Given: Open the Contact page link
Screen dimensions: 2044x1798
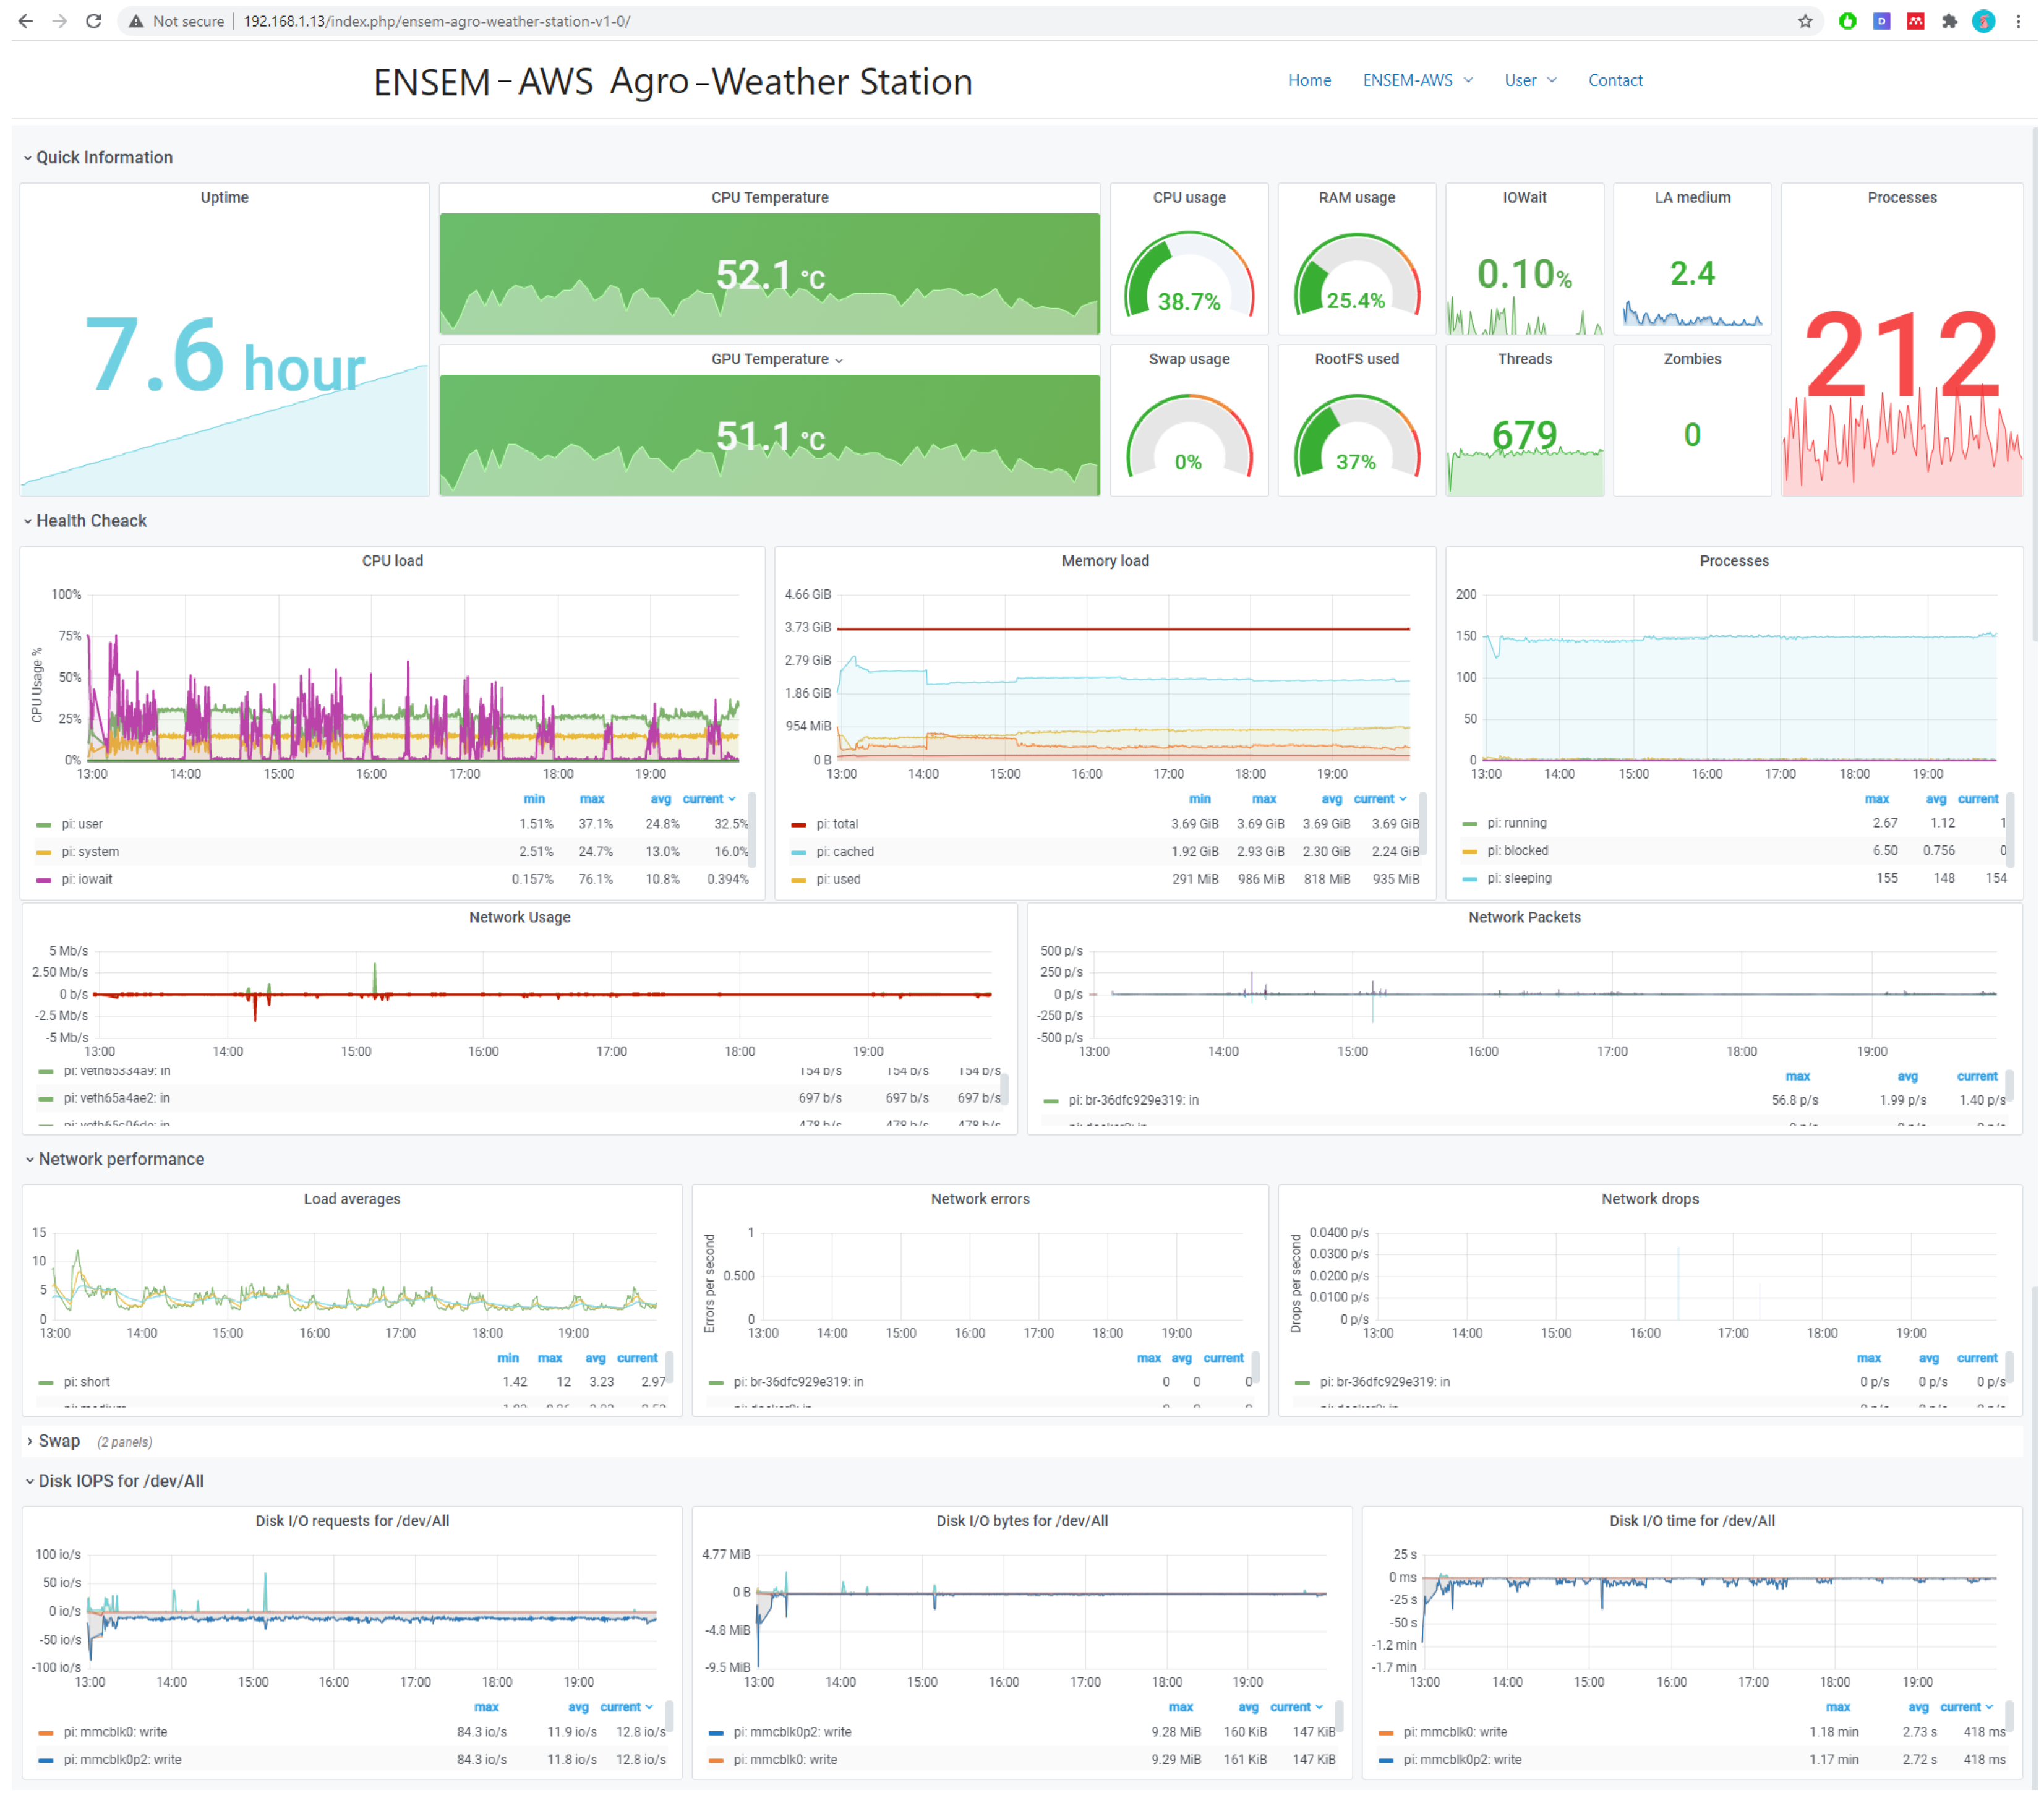Looking at the screenshot, I should point(1614,80).
